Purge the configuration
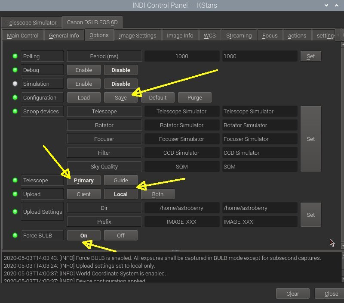The image size is (344, 303). pos(195,98)
